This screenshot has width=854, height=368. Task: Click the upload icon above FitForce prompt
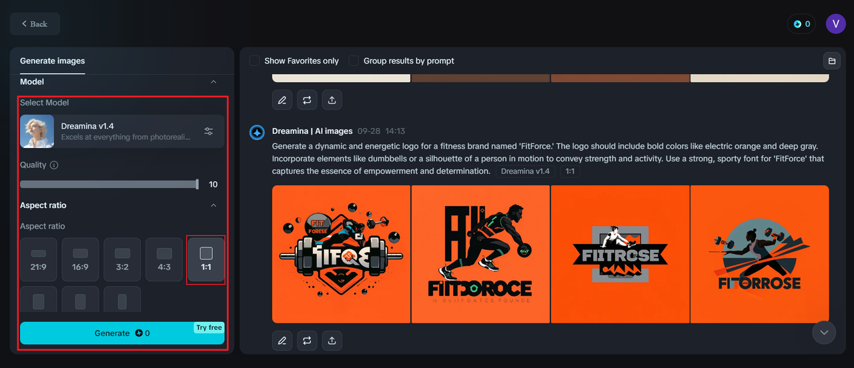pos(332,100)
